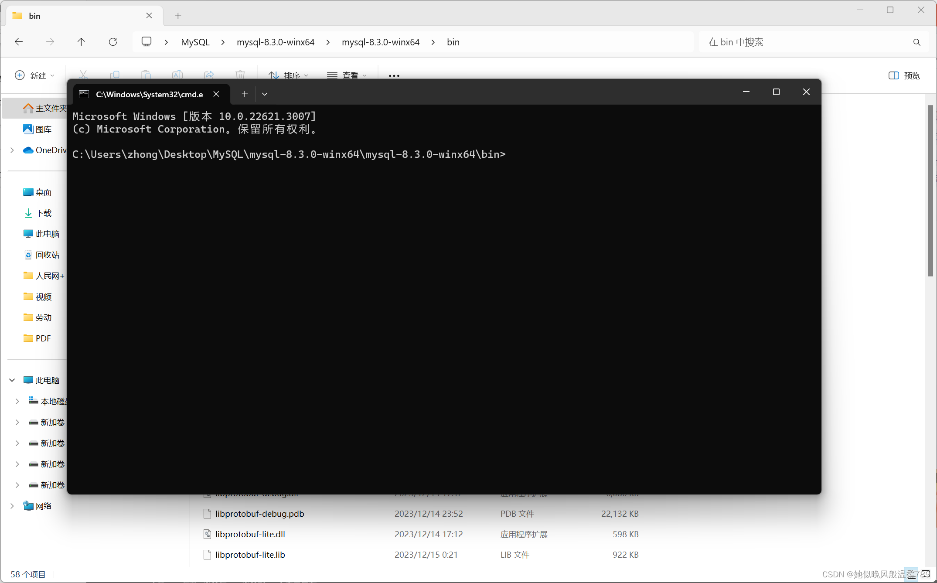
Task: Open 劳动 folder in sidebar
Action: click(x=37, y=317)
